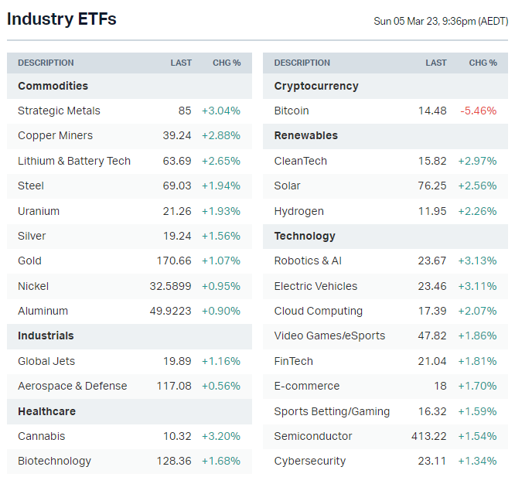The image size is (515, 477).
Task: Select the CleanTech ETF
Action: tap(301, 161)
